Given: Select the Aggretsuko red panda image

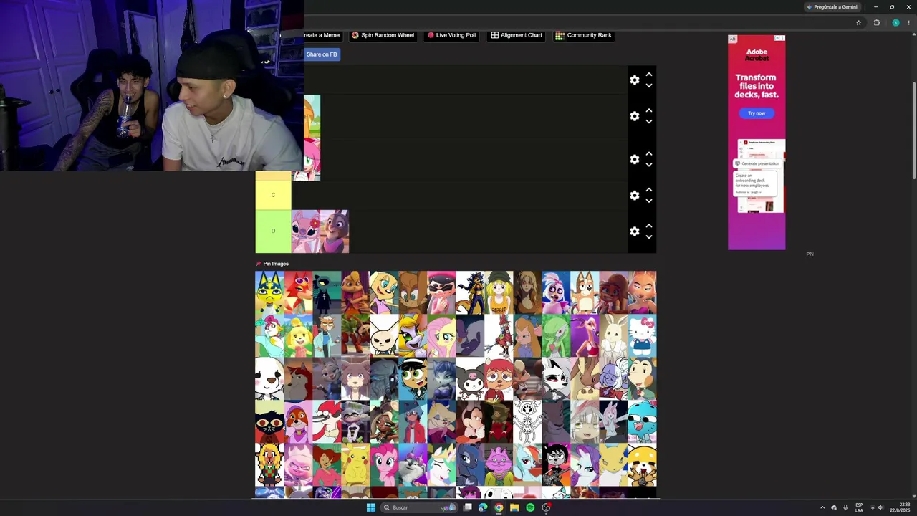Looking at the screenshot, I should [642, 464].
